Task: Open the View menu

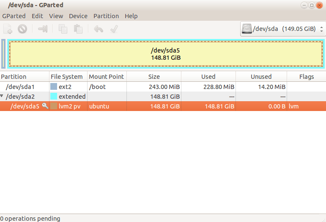Action: (56, 16)
